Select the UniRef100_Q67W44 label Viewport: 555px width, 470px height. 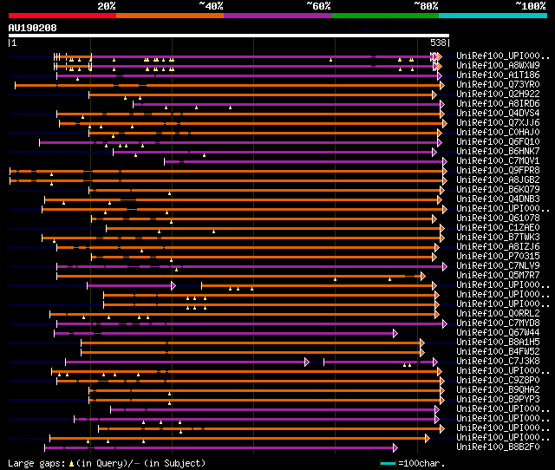498,333
